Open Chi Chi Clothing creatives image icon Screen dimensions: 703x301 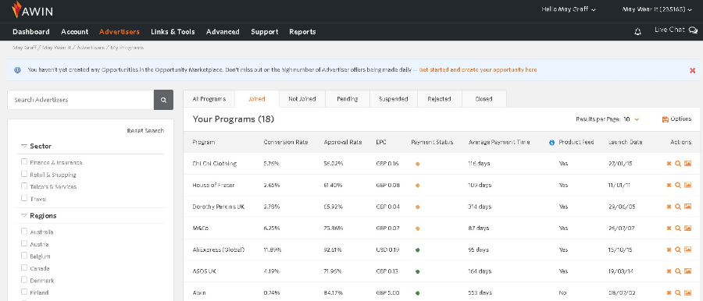pos(687,164)
